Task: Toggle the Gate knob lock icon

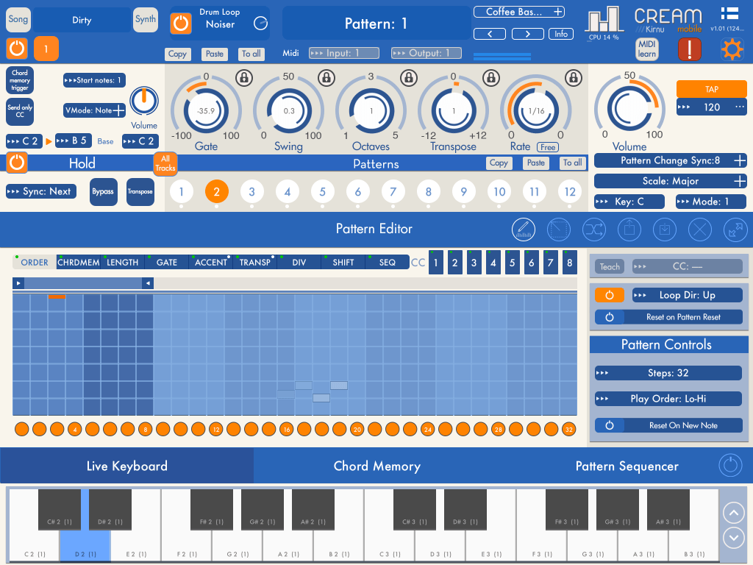Action: pos(244,77)
